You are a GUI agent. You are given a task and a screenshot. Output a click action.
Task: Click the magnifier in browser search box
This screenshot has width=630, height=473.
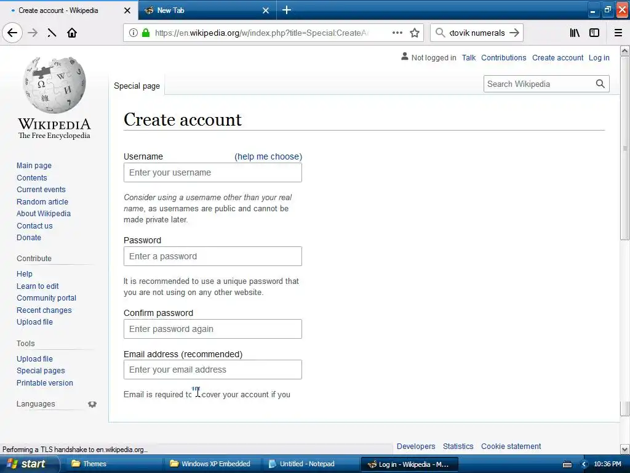441,33
